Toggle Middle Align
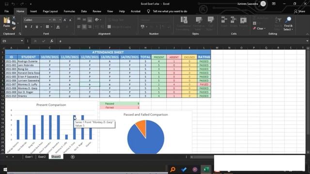Image resolution: width=310 pixels, height=174 pixels. coord(84,20)
